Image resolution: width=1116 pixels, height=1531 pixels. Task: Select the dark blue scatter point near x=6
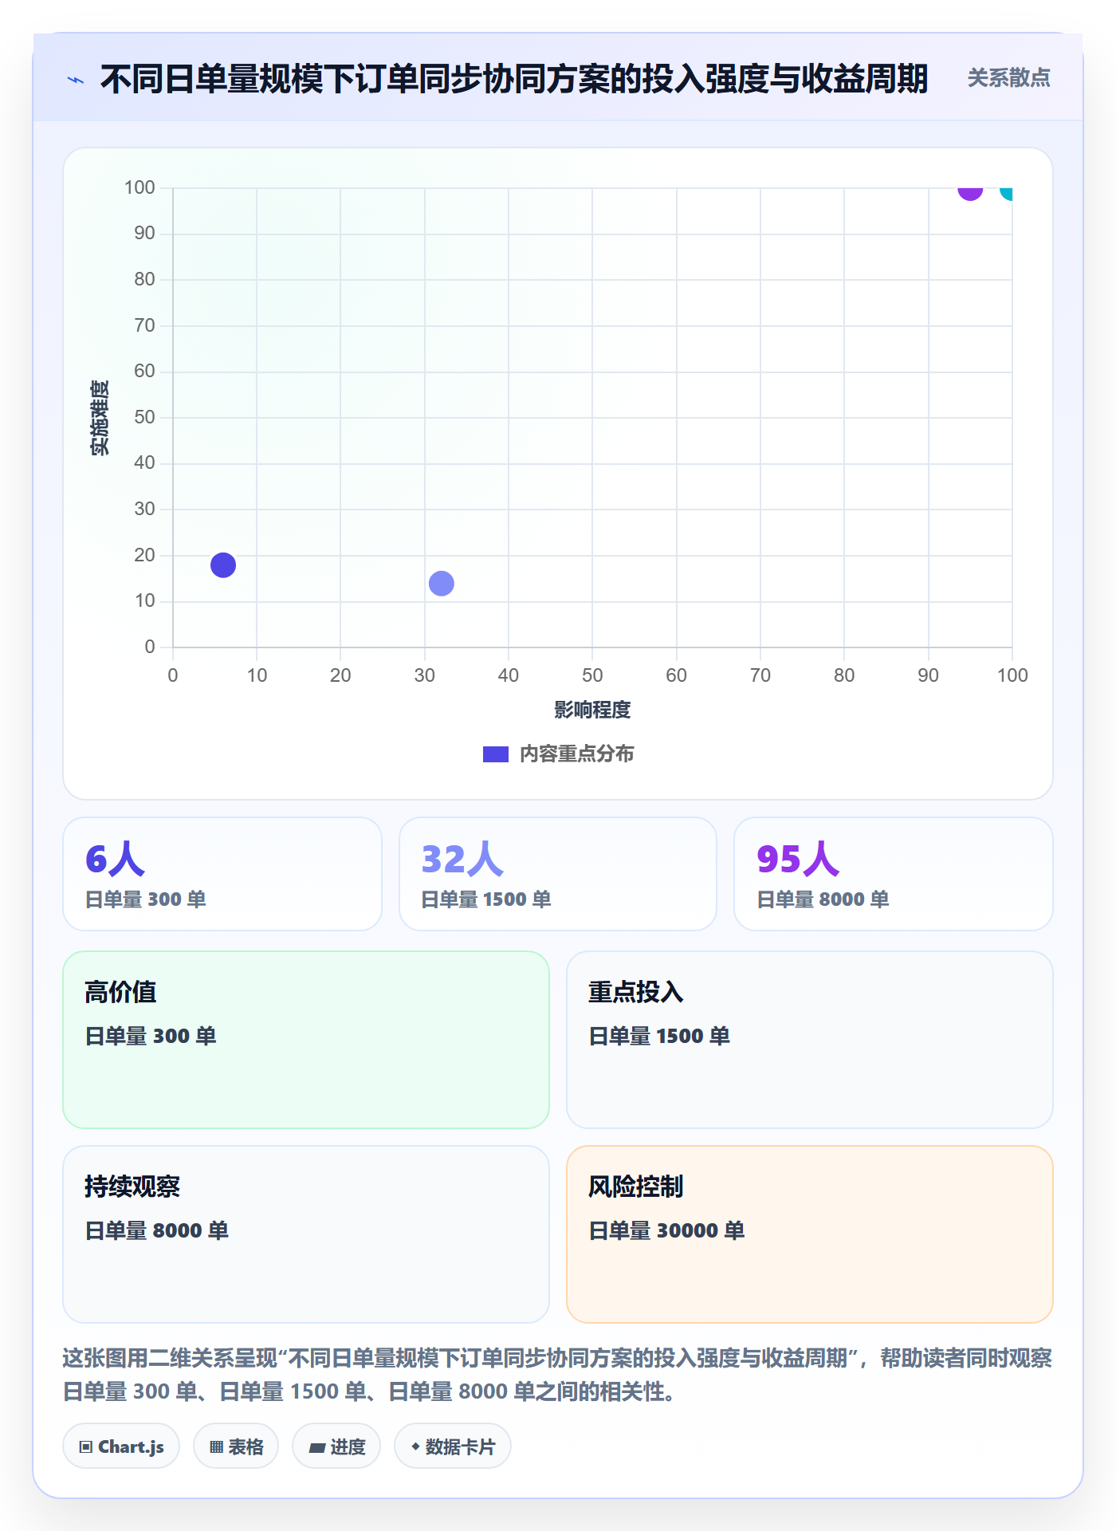pos(223,565)
